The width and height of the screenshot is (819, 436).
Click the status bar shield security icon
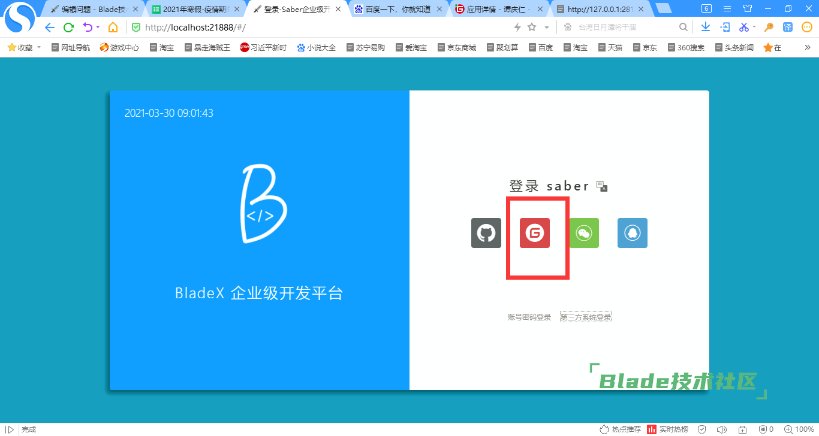pos(701,429)
